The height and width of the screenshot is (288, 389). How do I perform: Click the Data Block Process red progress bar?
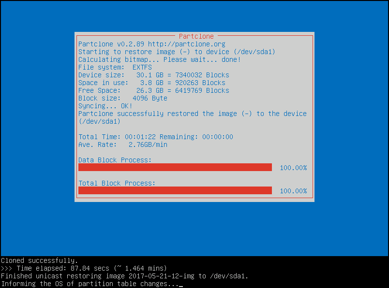[x=175, y=167]
